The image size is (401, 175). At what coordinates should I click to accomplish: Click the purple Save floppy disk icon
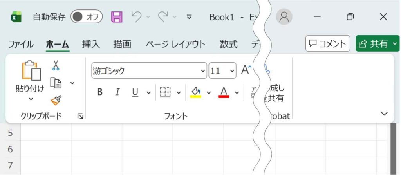(x=117, y=17)
